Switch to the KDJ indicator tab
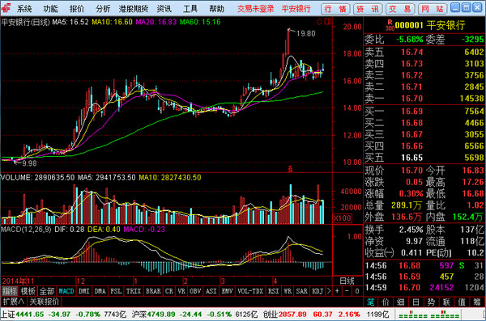This screenshot has width=486, height=321. tap(318, 291)
